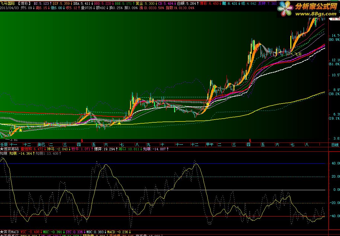
Task: Click the yellow star signal above 甲午
Action: pyautogui.click(x=208, y=105)
